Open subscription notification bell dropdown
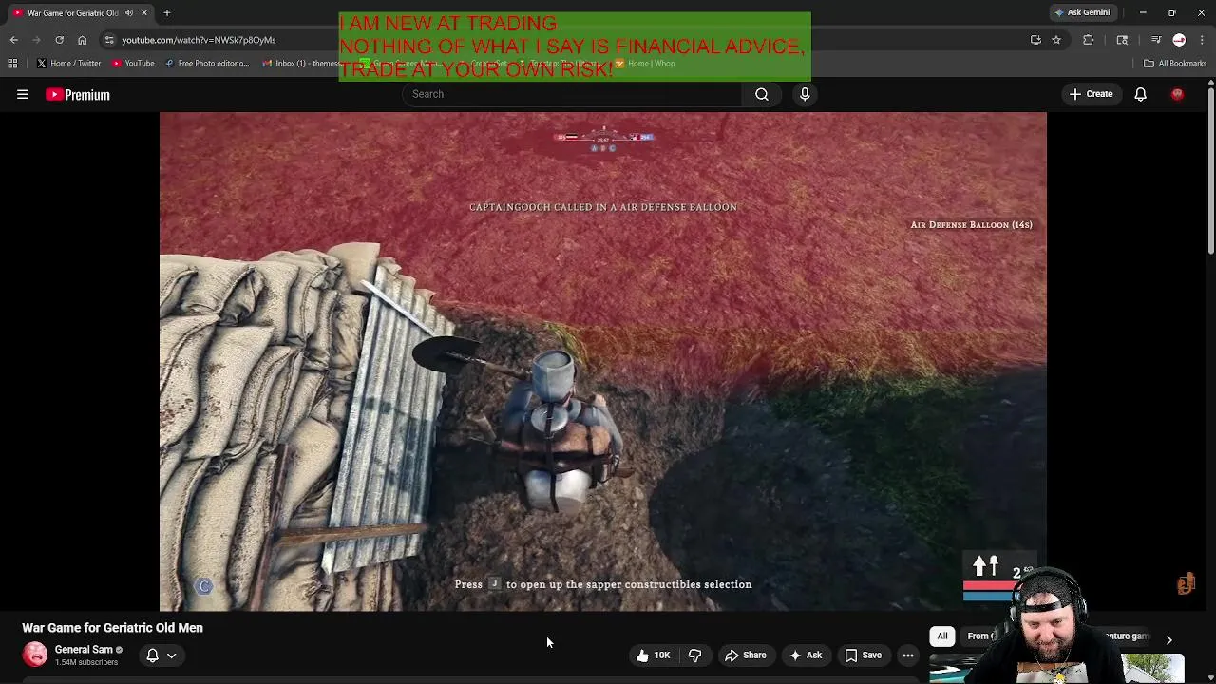Screen dimensions: 1216x684 [x=161, y=655]
